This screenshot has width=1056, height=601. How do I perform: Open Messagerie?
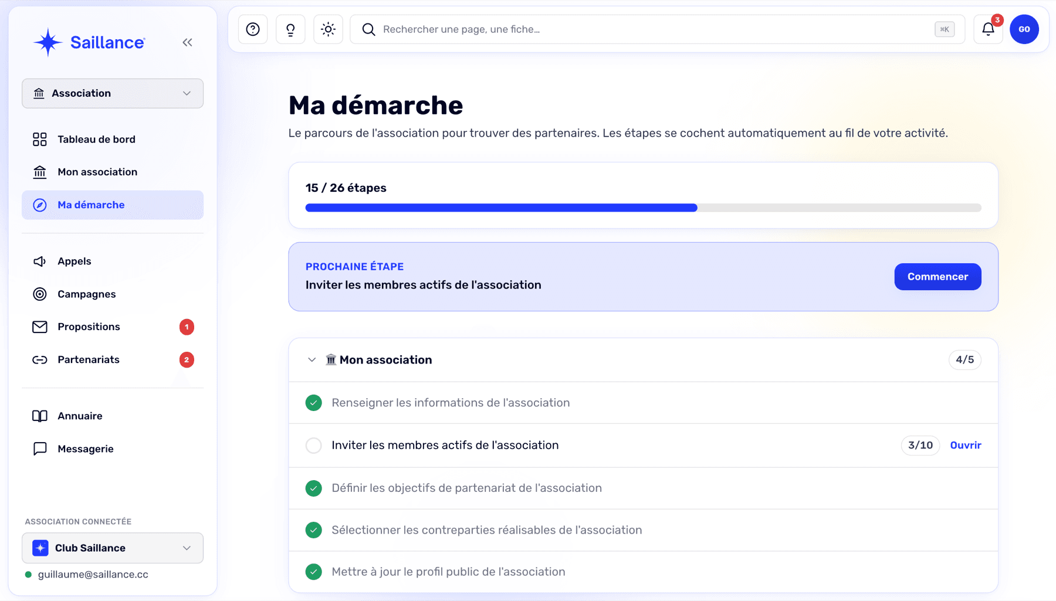click(x=113, y=449)
